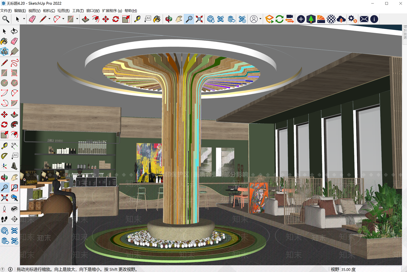The image size is (407, 272).
Task: Open the 文件(F) menu
Action: pos(6,11)
